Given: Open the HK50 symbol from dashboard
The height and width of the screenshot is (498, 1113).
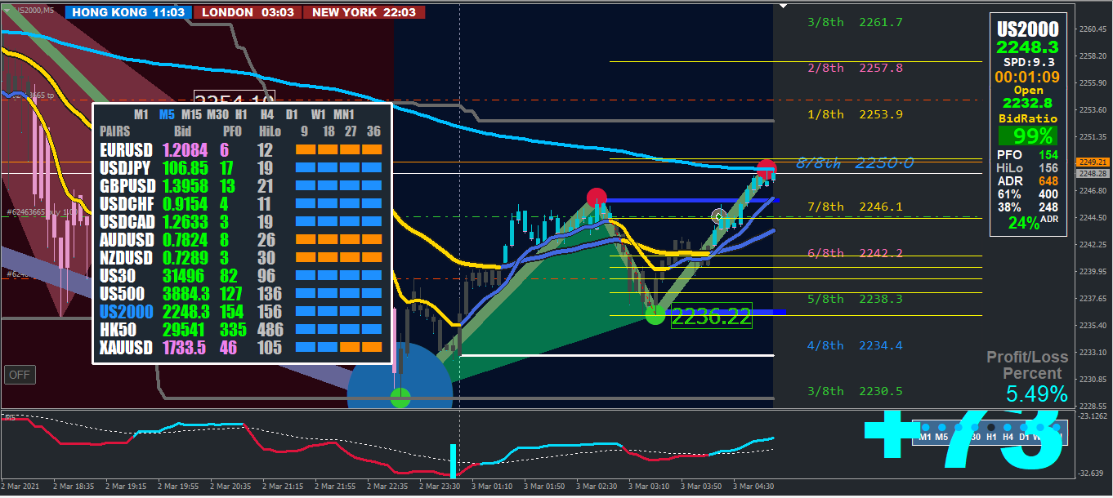Looking at the screenshot, I should 118,330.
